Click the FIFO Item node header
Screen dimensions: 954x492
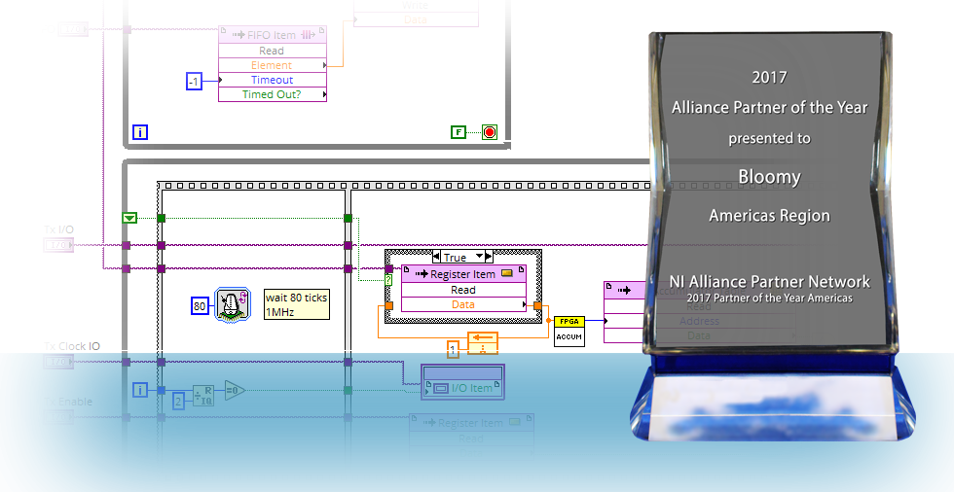pyautogui.click(x=273, y=35)
